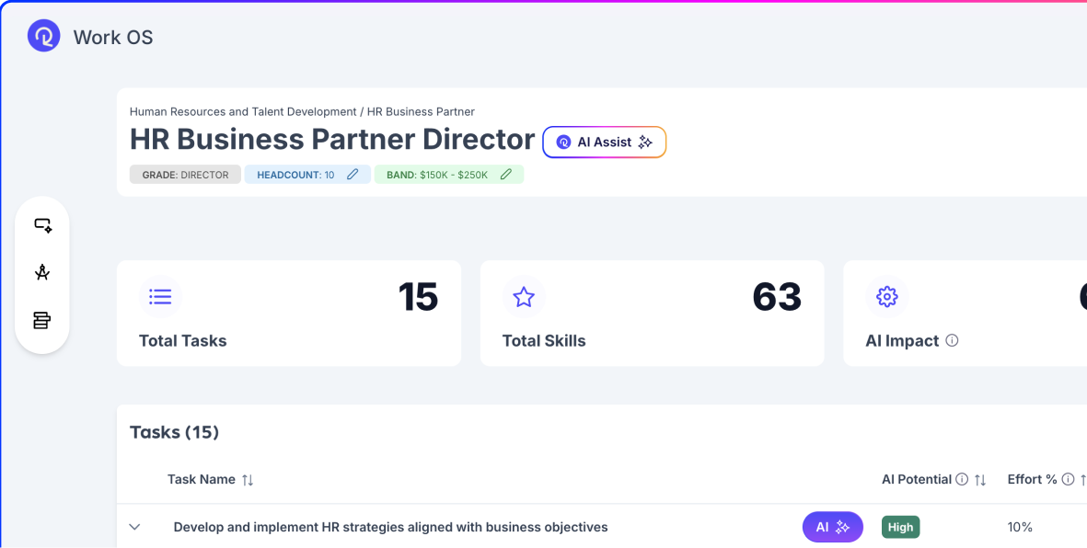The height and width of the screenshot is (548, 1087).
Task: Click the High AI potential badge
Action: tap(900, 527)
